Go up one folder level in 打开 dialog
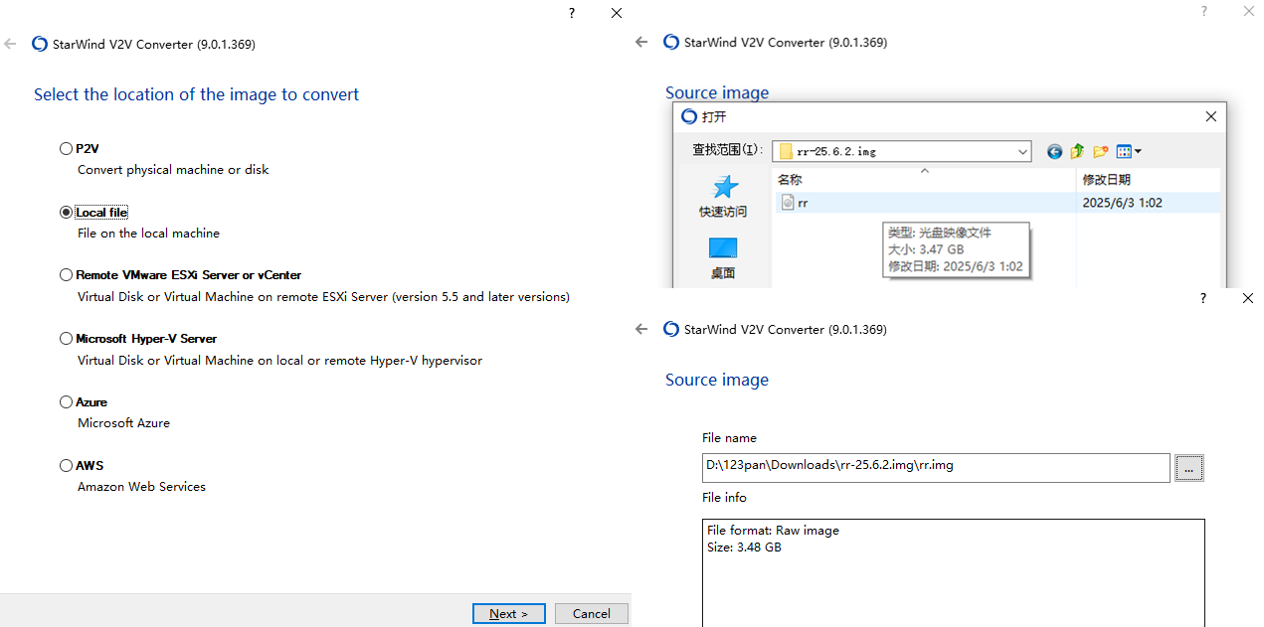This screenshot has height=627, width=1264. 1077,152
